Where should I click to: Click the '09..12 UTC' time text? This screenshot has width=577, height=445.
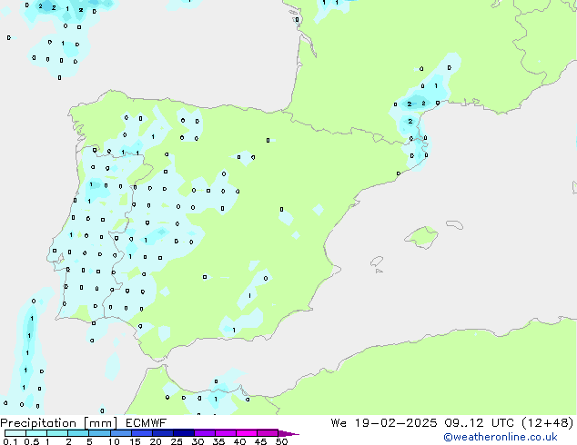pyautogui.click(x=479, y=423)
